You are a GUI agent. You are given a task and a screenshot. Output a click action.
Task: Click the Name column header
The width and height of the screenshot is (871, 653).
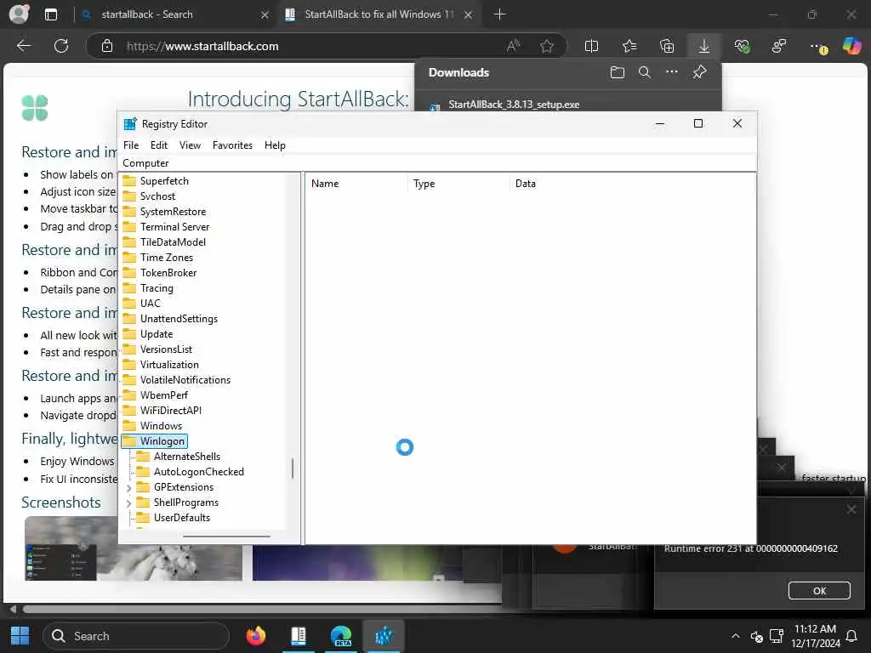coord(356,184)
